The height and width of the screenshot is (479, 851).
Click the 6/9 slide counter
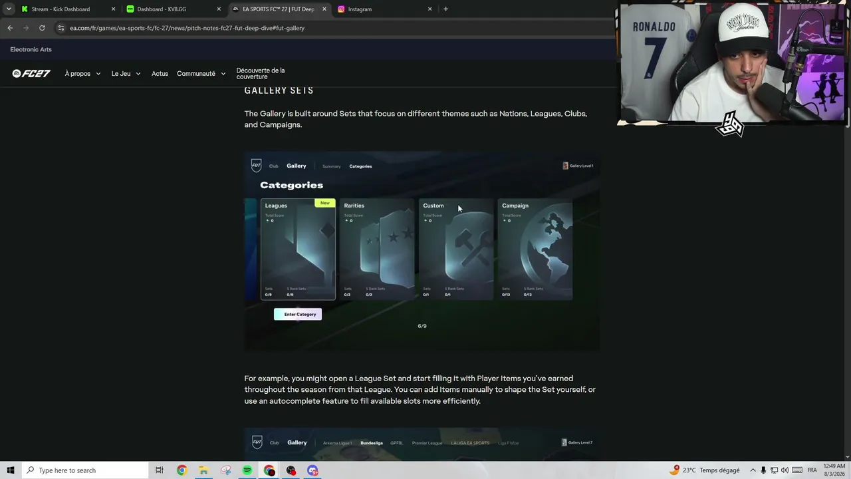[x=422, y=326]
